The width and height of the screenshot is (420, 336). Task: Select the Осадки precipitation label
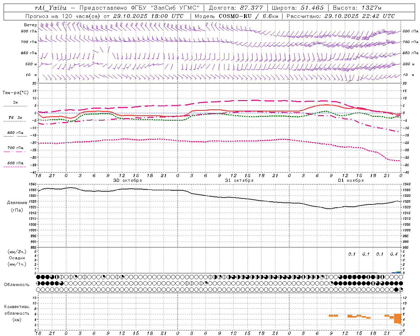click(17, 258)
